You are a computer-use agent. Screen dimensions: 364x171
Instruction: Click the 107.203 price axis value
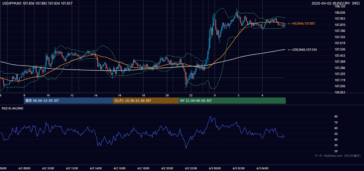(340, 74)
